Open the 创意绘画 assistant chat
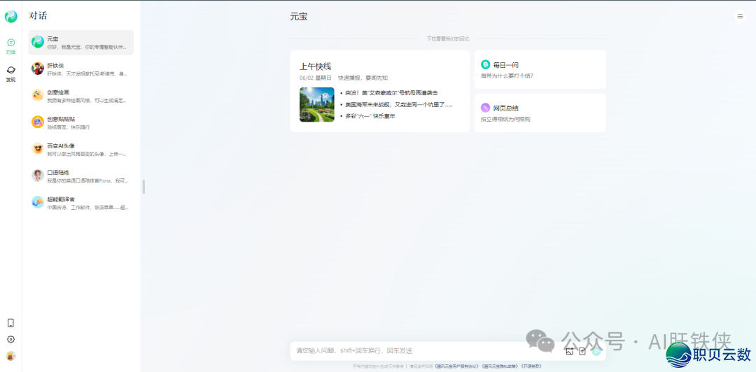 pos(80,96)
